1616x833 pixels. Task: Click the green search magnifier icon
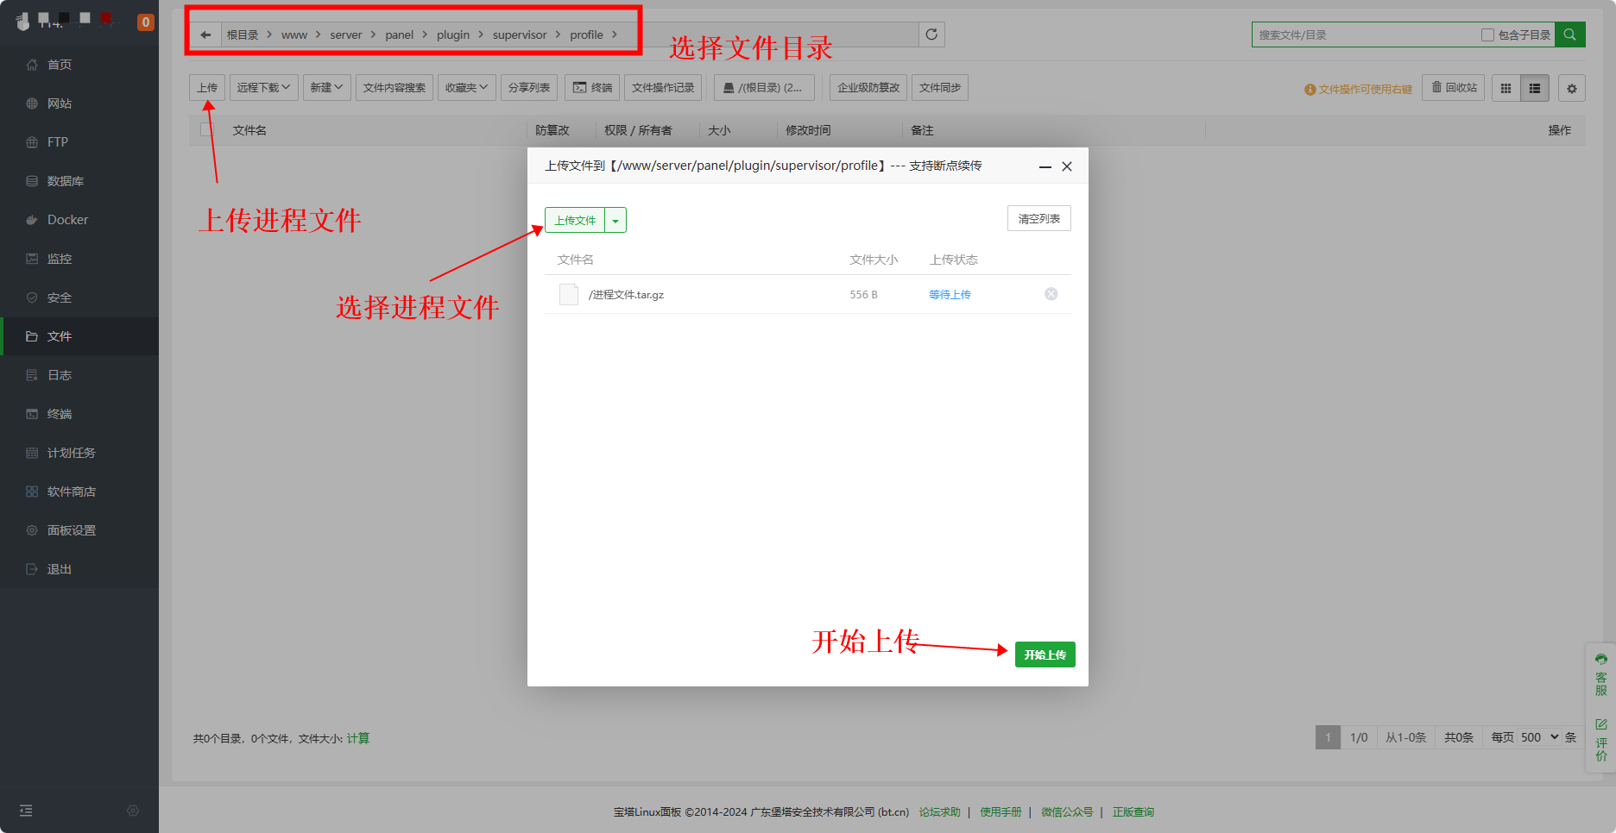pos(1569,34)
